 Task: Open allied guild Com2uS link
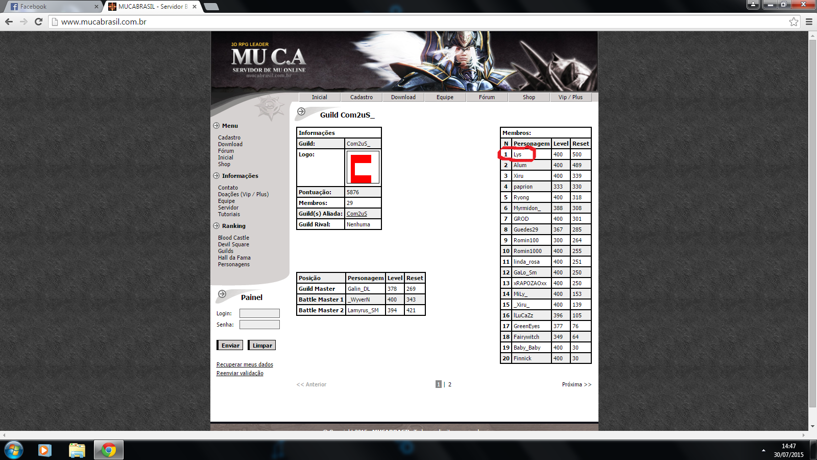356,214
